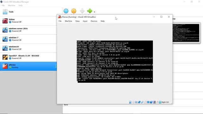Restore down the VirtualBox Manager window
Screen dimensions: 203x114
point(192,2)
